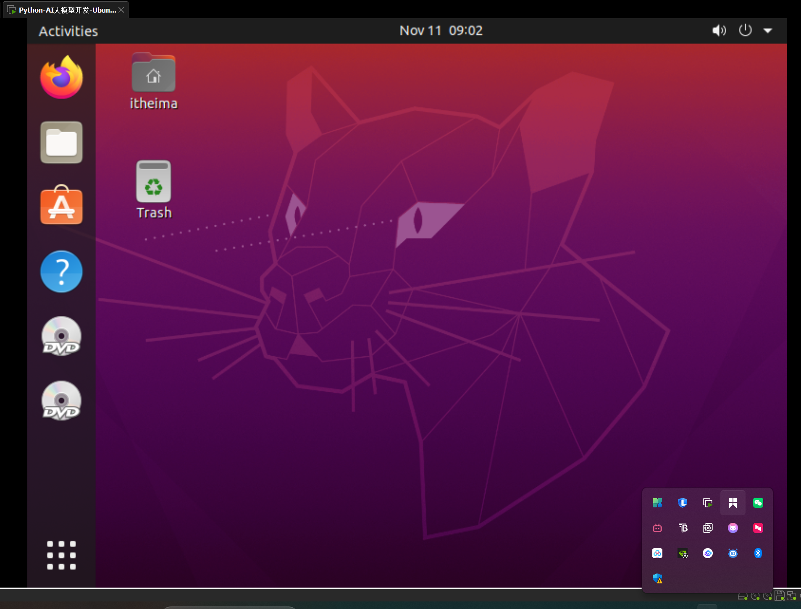Viewport: 801px width, 609px height.
Task: Open the Help icon in dock
Action: point(61,271)
